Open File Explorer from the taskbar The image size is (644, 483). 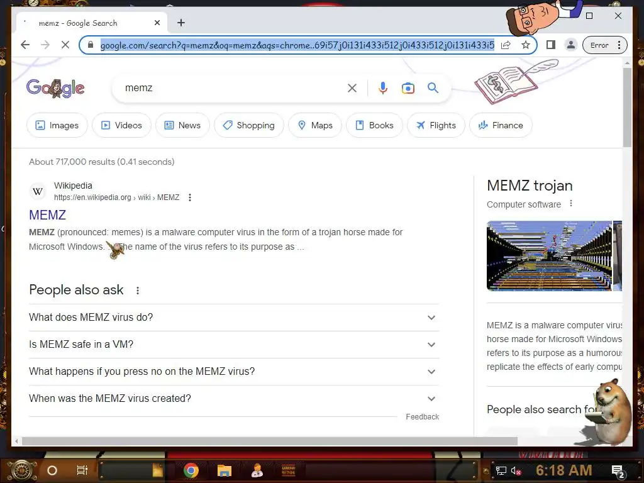(x=225, y=470)
